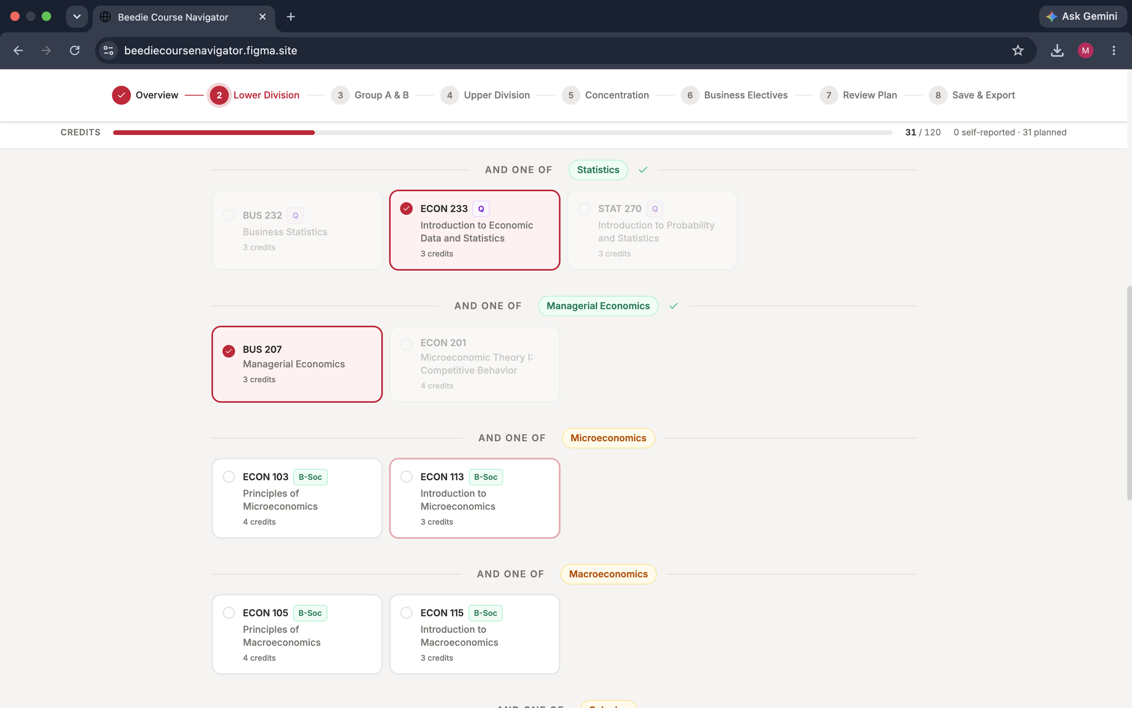Open the Chrome three-dot menu
The height and width of the screenshot is (708, 1132).
click(x=1114, y=50)
